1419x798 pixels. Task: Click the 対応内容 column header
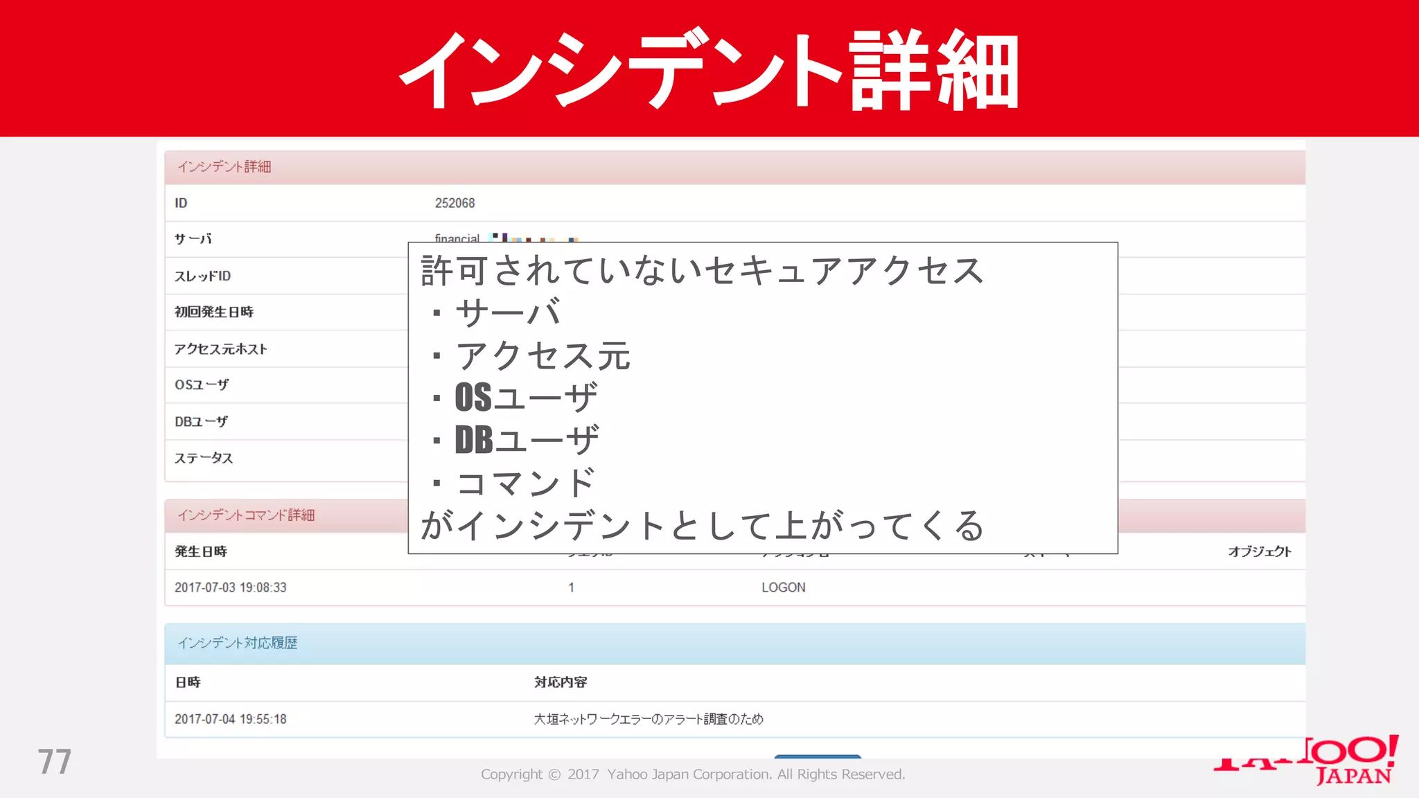click(561, 682)
